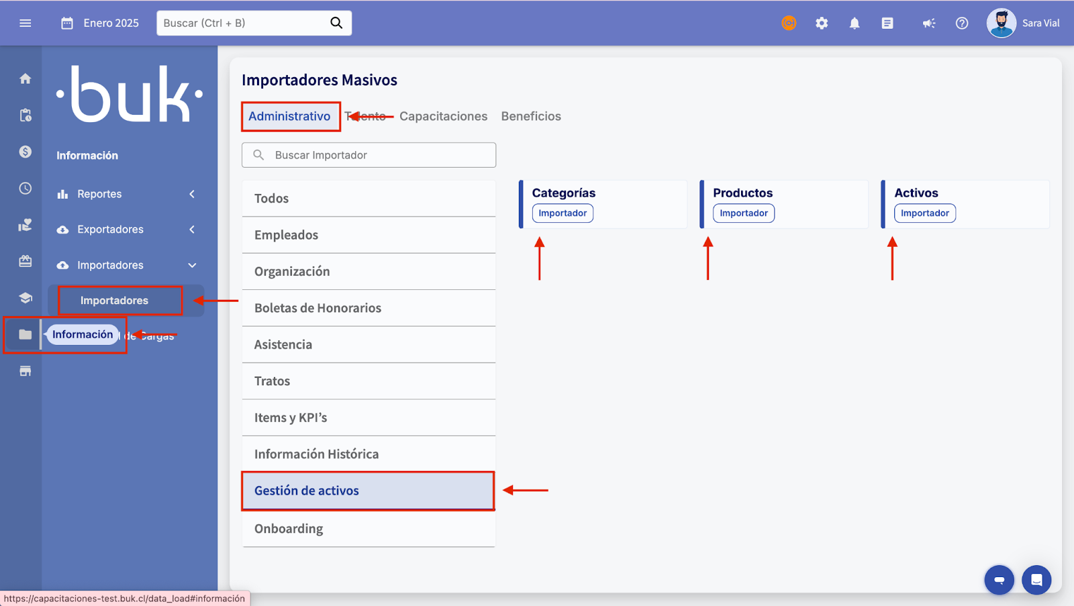The width and height of the screenshot is (1074, 606).
Task: Open notifications bell icon
Action: click(855, 23)
